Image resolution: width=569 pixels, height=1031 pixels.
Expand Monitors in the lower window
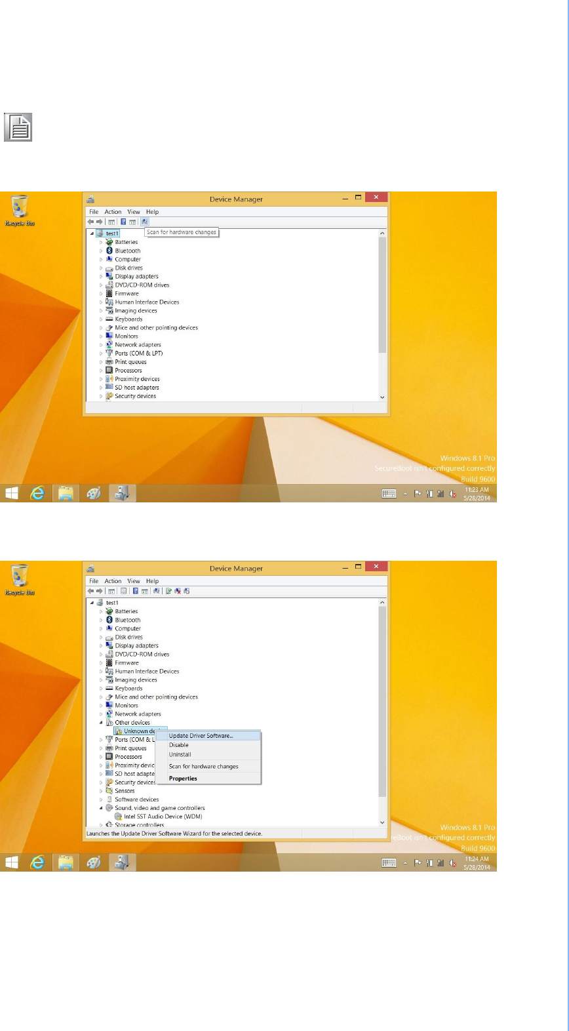(101, 706)
